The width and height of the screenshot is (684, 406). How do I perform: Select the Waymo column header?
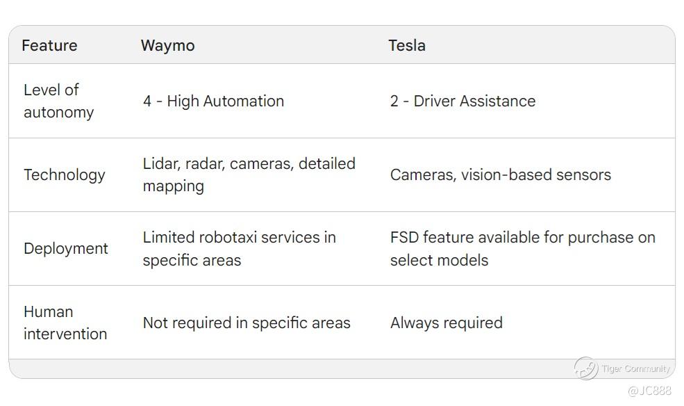click(167, 45)
